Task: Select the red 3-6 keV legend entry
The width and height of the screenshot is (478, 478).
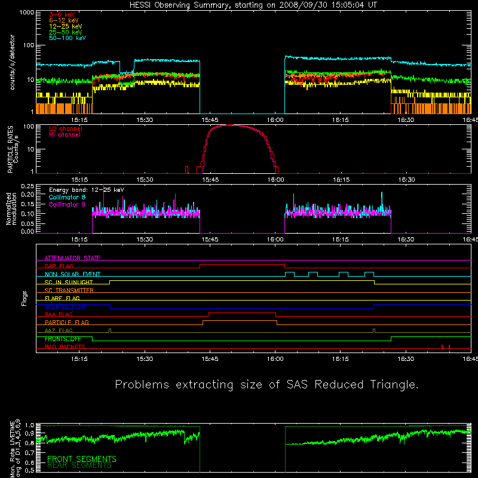Action: point(62,14)
